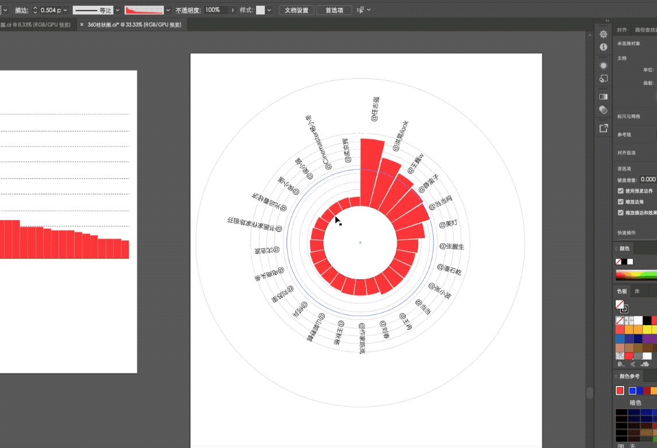Select the None swatch in Swatches grid
The image size is (657, 448).
620,321
